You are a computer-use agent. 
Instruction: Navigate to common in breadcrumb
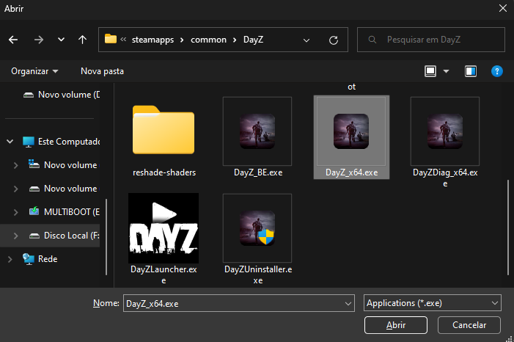point(208,40)
